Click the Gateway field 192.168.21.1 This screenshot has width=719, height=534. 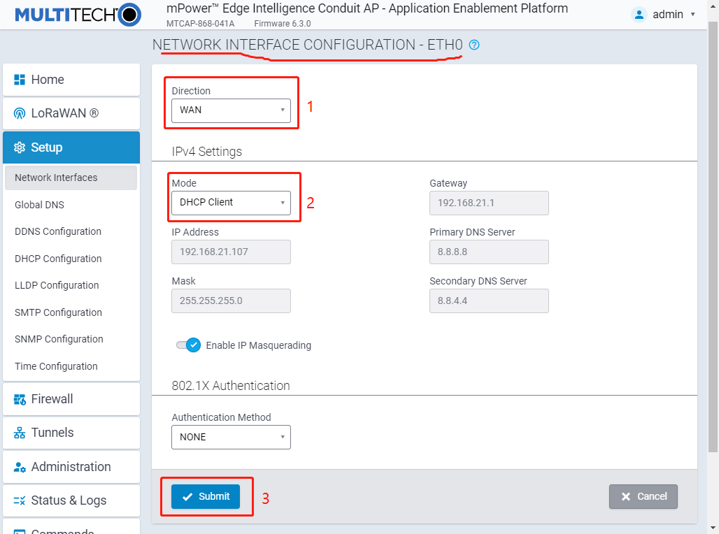click(x=490, y=203)
